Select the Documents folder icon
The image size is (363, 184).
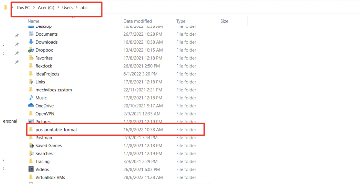pyautogui.click(x=31, y=34)
